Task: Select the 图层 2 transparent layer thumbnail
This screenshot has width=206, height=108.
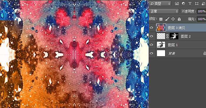Action: tap(161, 36)
